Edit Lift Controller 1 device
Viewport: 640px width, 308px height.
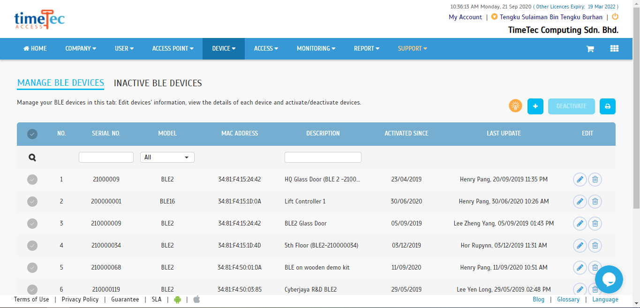[x=580, y=201]
